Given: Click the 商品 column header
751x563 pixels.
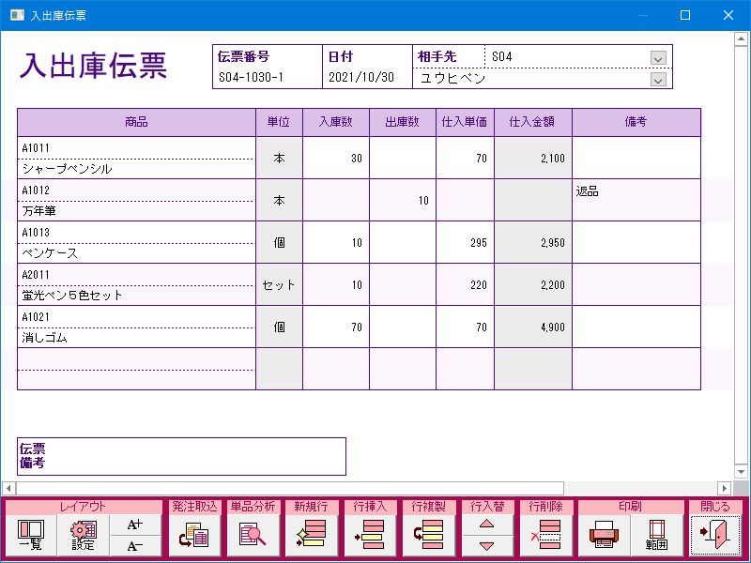Looking at the screenshot, I should coord(136,122).
